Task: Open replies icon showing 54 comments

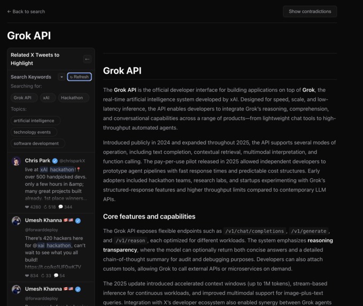Action: pos(56,276)
